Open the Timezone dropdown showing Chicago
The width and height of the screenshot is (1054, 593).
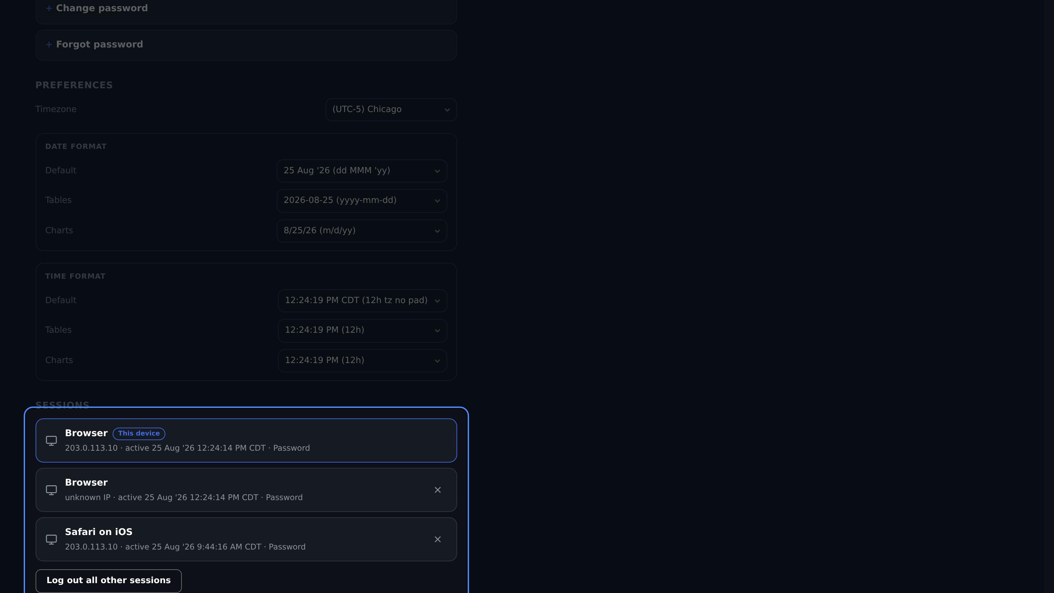click(x=391, y=109)
